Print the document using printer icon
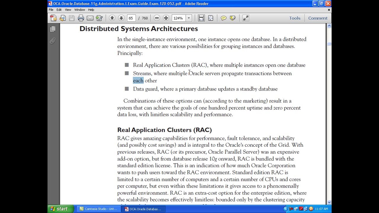Viewport: 379px width, 213px height. click(81, 18)
